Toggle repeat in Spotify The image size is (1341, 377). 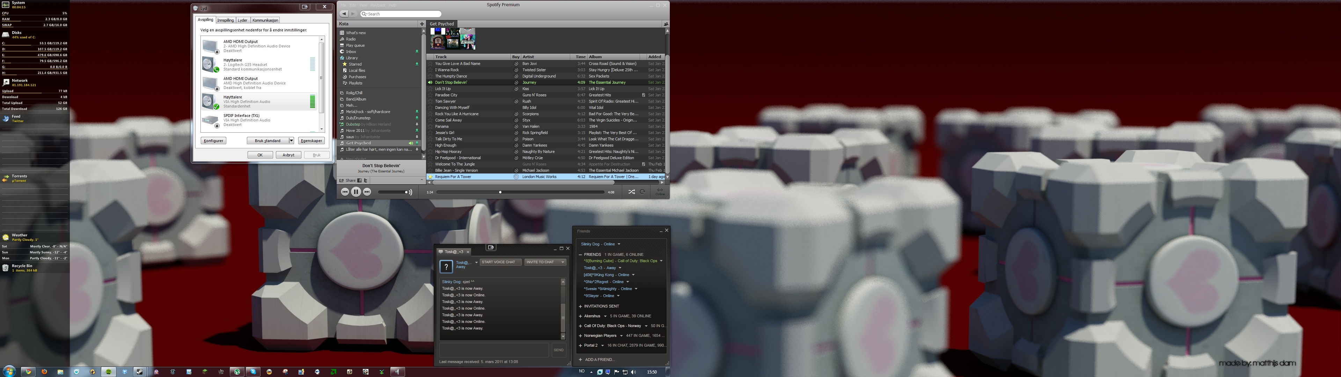coord(643,192)
